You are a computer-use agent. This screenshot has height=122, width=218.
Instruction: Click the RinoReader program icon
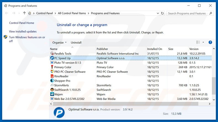coord(52,76)
